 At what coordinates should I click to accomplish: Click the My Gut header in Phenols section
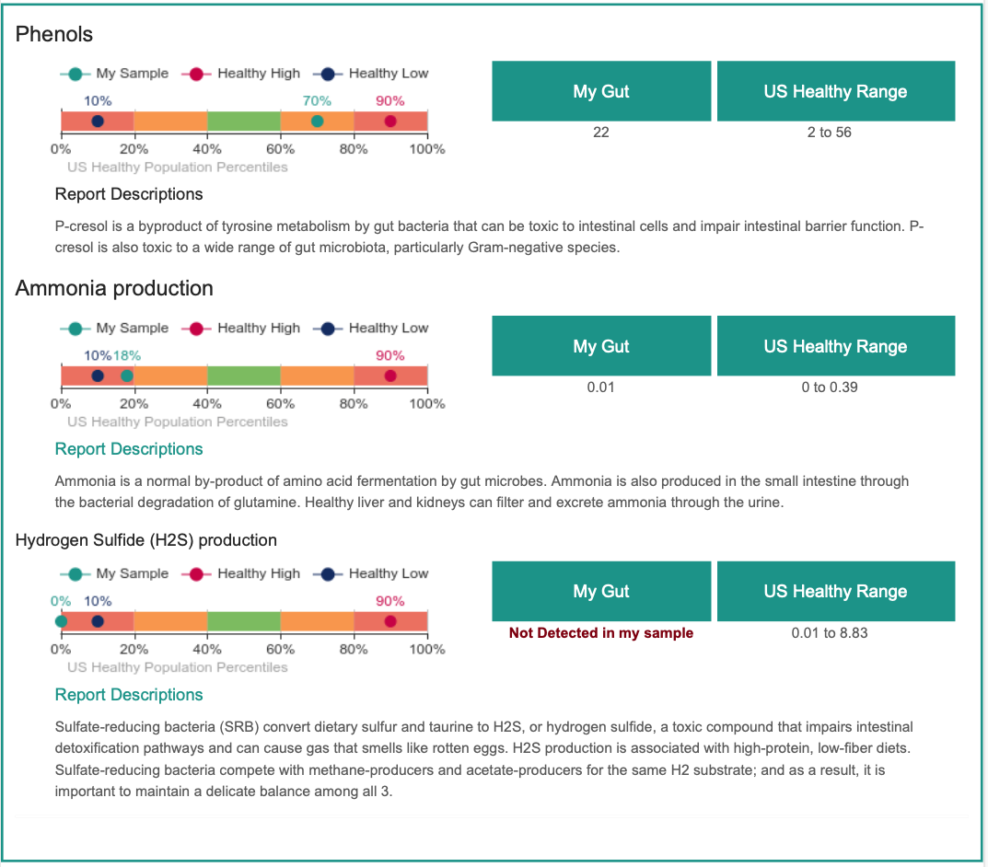(x=601, y=91)
